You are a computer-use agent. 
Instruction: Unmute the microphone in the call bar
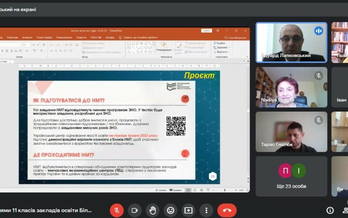click(117, 210)
